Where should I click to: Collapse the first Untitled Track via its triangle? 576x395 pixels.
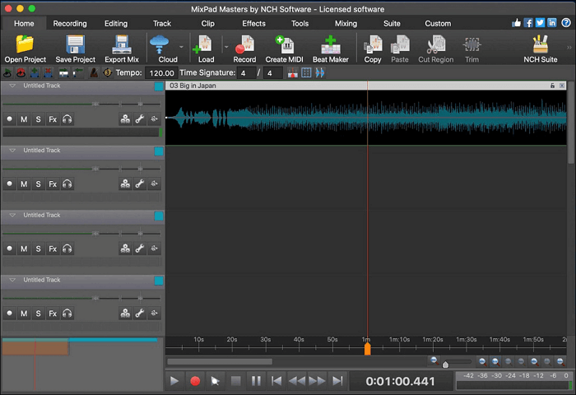tap(12, 86)
